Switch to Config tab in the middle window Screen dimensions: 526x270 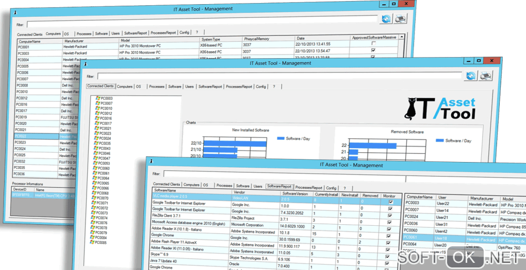coord(261,87)
